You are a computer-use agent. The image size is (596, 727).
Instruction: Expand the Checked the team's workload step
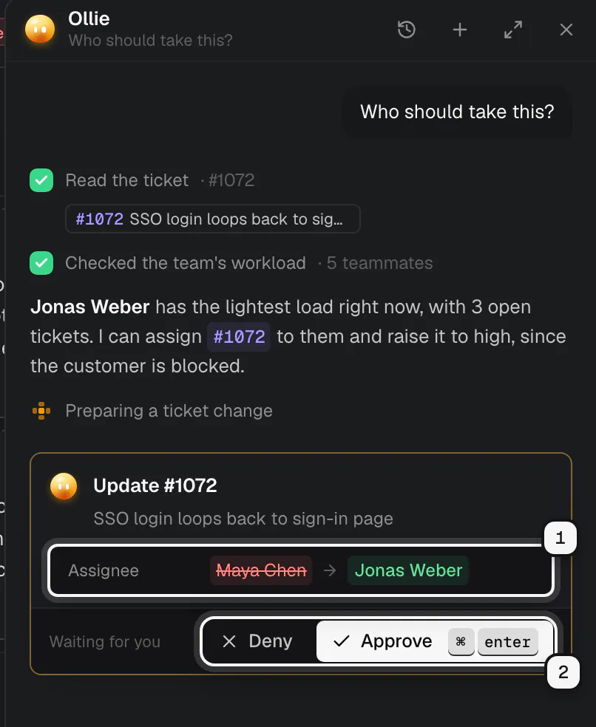click(x=248, y=263)
